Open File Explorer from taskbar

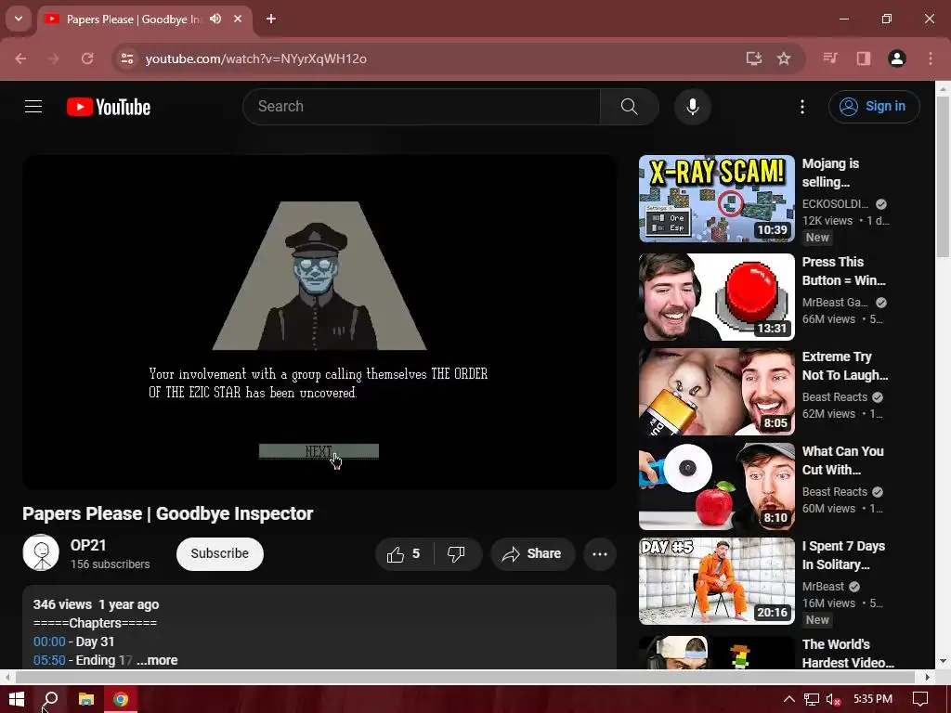[86, 699]
